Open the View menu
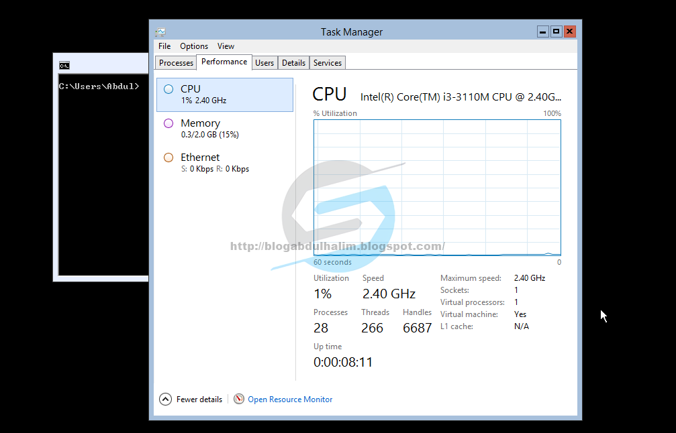676x433 pixels. 226,46
